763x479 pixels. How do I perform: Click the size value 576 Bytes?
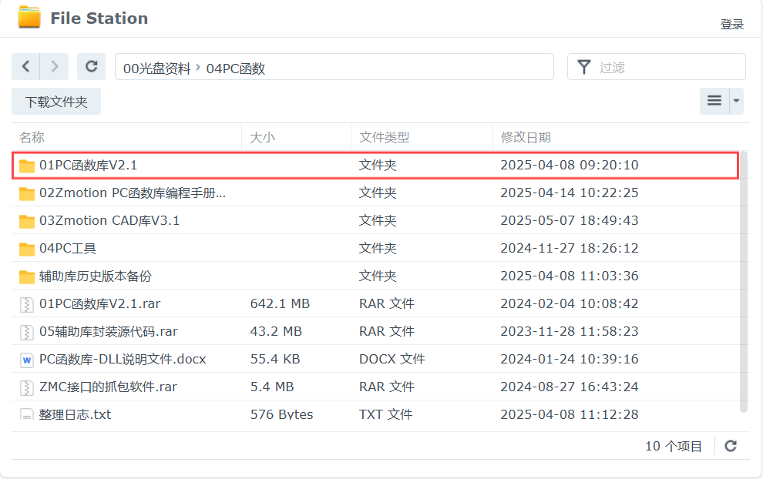[282, 414]
